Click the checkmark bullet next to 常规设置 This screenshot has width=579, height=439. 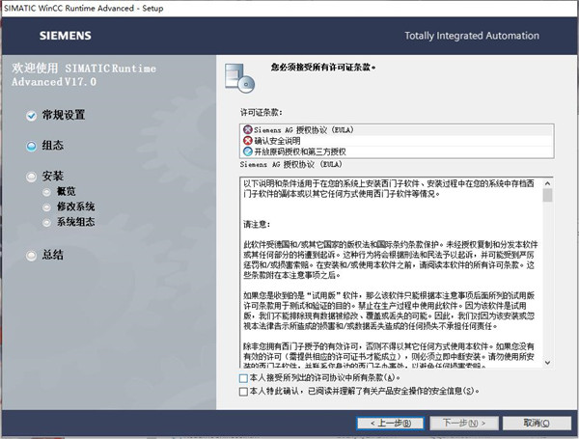(x=32, y=116)
